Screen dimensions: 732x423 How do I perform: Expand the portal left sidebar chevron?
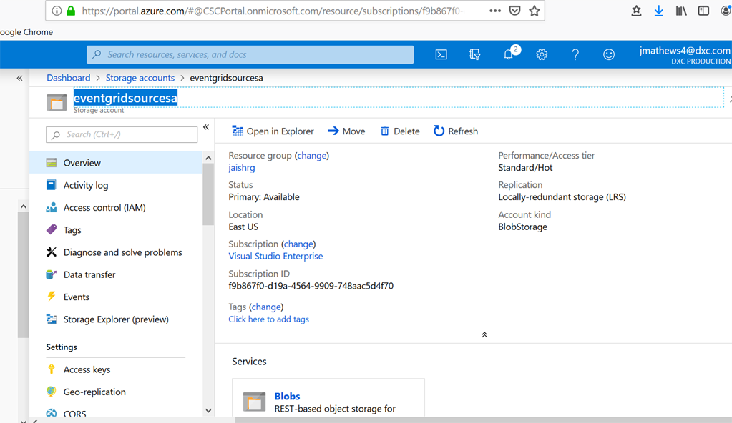(20, 78)
